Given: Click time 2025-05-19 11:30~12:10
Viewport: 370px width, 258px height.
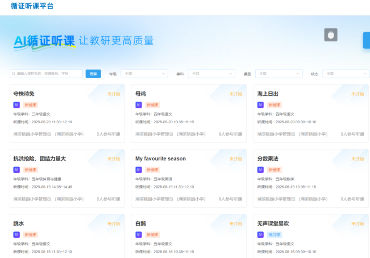Looking at the screenshot, I should tap(174, 187).
